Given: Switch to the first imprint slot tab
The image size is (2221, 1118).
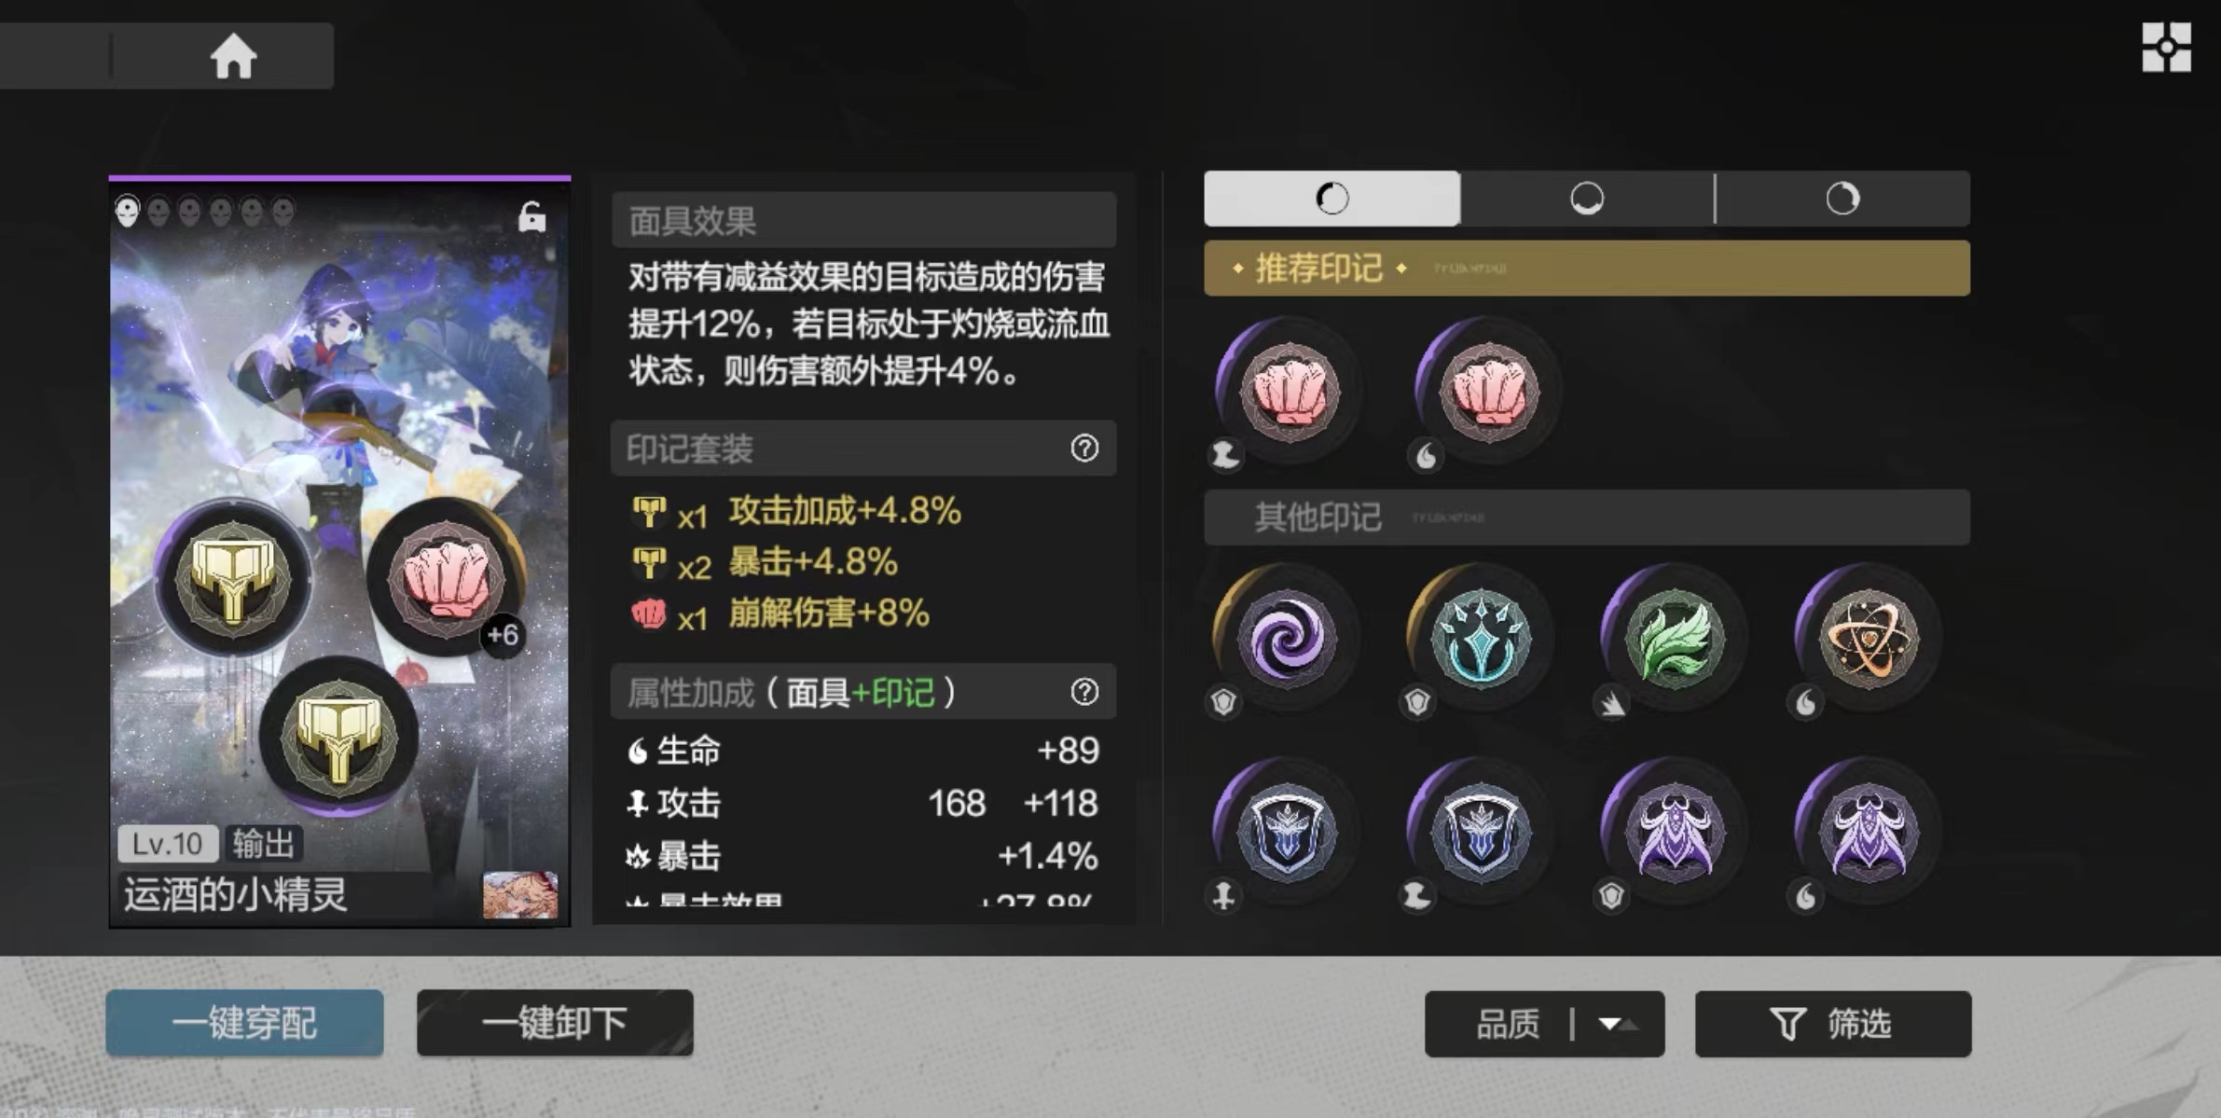Looking at the screenshot, I should point(1332,199).
